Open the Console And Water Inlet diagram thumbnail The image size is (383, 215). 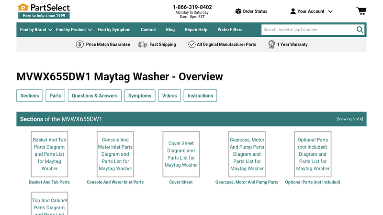click(115, 154)
